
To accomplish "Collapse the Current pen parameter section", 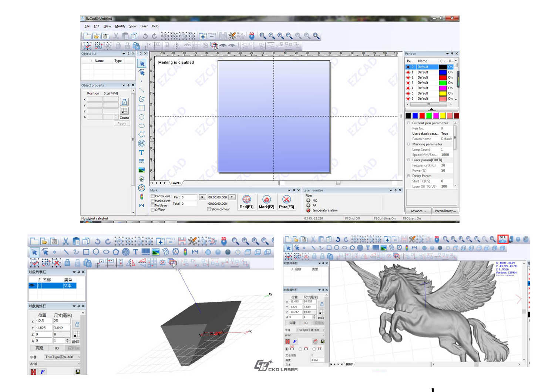I will 408,123.
